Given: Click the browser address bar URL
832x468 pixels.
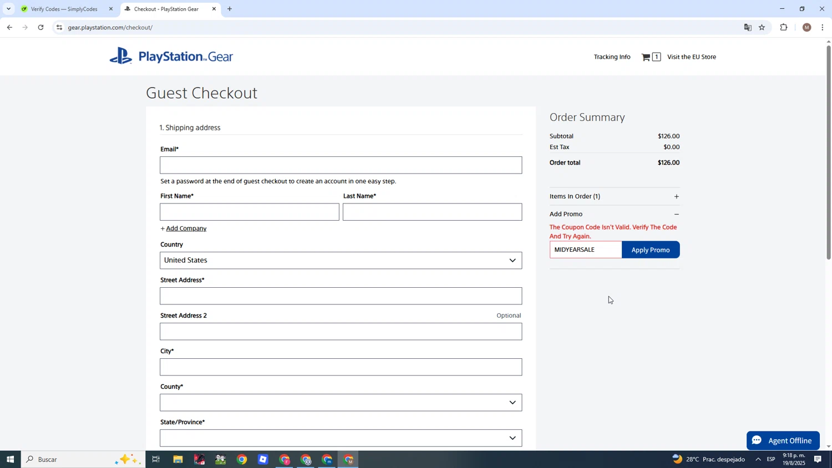Looking at the screenshot, I should point(110,27).
